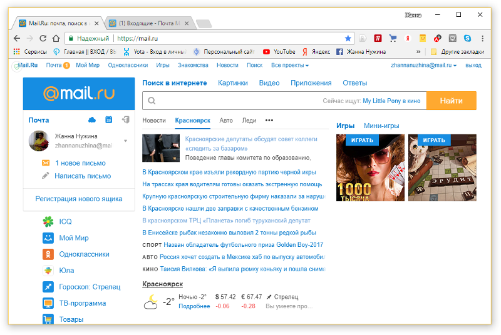Open the YouTube bookmark

tap(279, 52)
